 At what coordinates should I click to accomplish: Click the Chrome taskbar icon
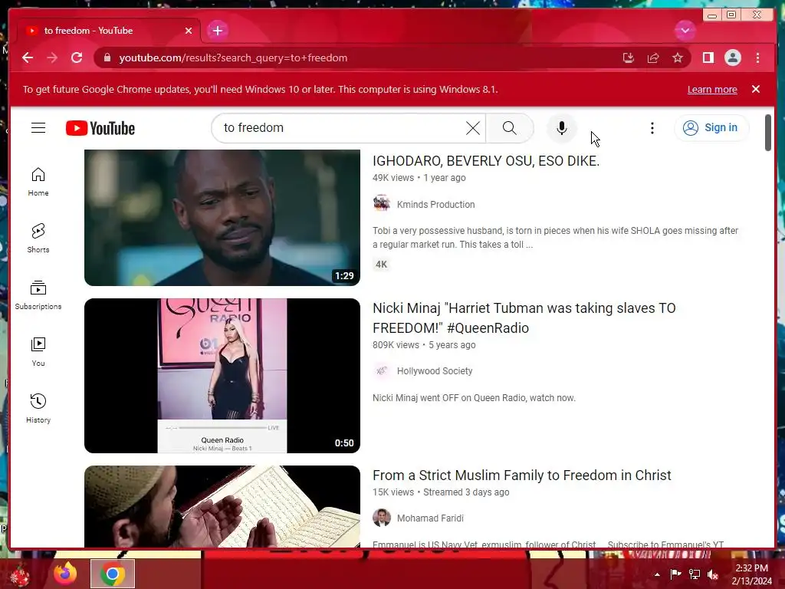[113, 574]
